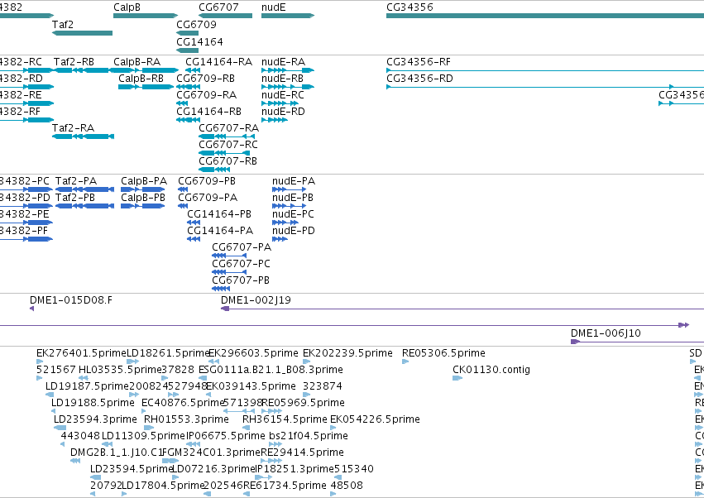Viewport: 704px width, 498px height.
Task: Click EST EC40876.5prime
Action: (145, 411)
